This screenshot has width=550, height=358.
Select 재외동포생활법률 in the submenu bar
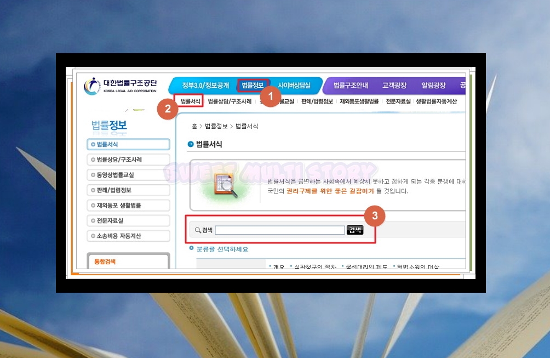[x=359, y=101]
